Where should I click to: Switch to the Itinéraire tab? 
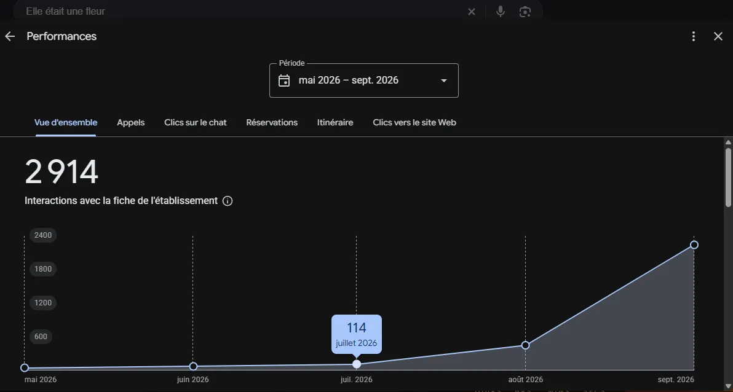point(335,122)
